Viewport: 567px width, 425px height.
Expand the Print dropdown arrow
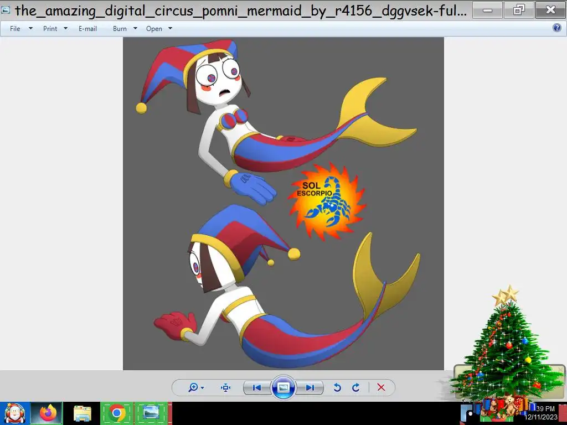[65, 28]
